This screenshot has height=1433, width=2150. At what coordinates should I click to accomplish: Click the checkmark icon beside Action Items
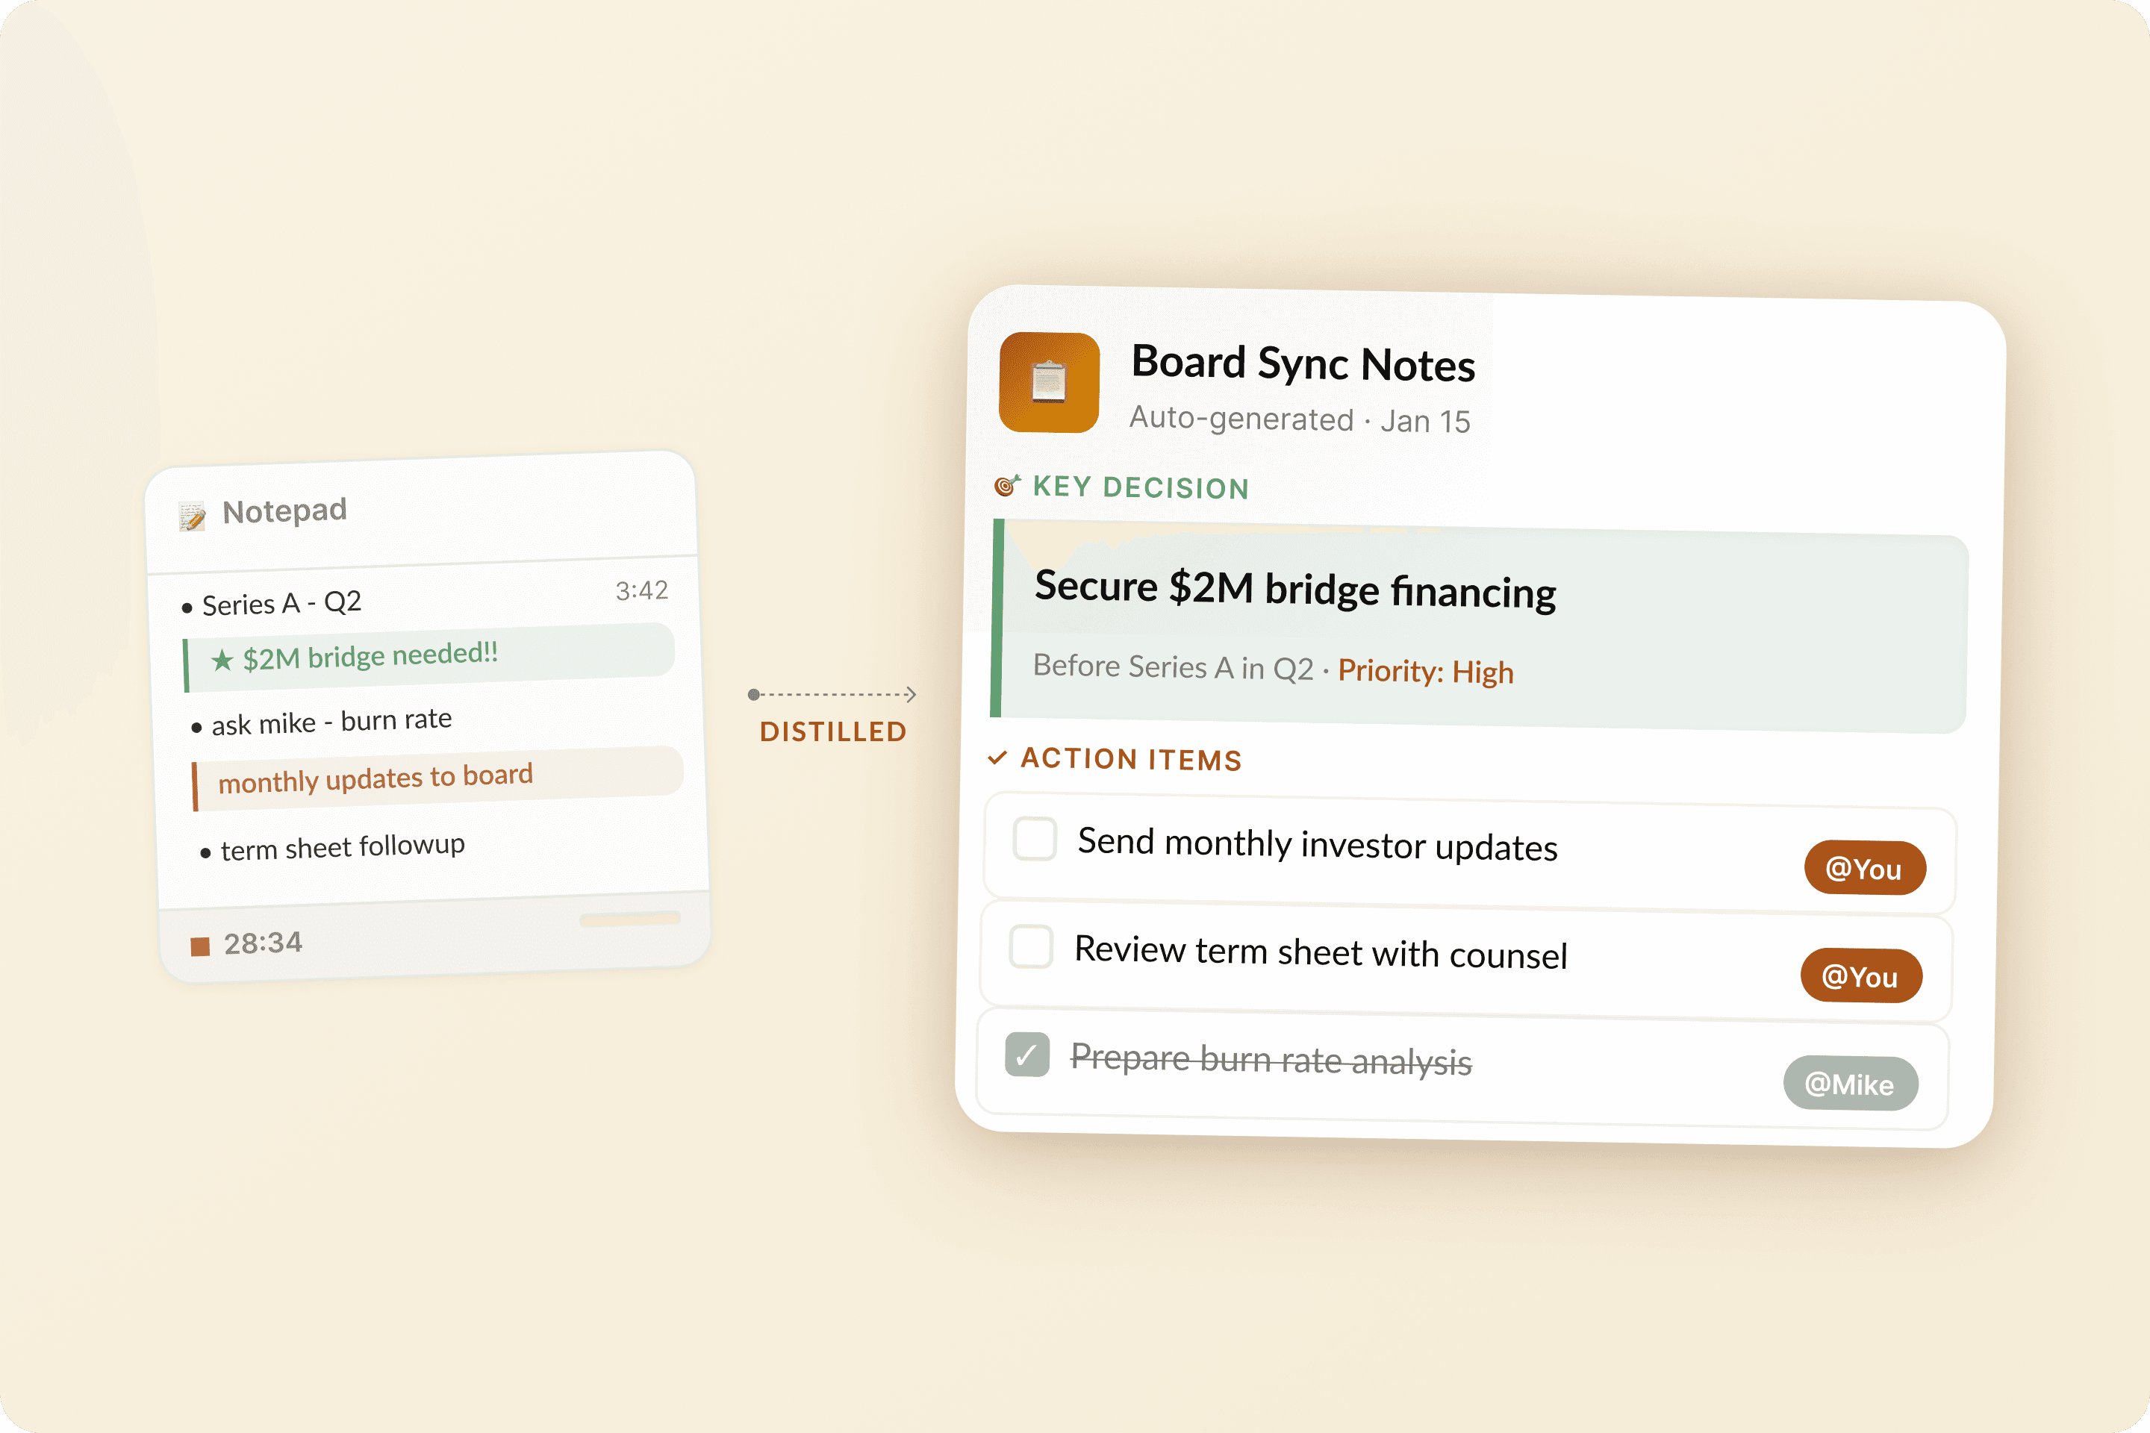pos(997,758)
